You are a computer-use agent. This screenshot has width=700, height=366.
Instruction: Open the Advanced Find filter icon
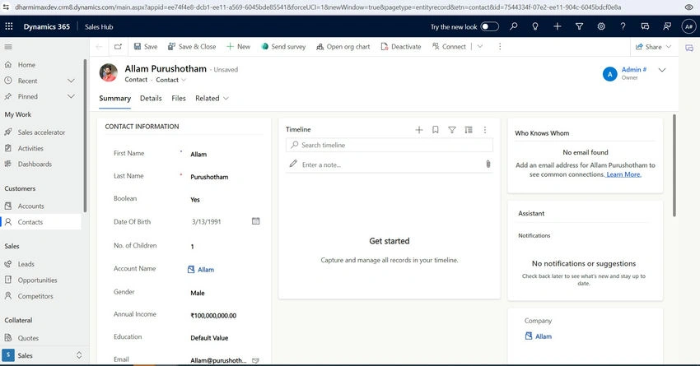point(579,27)
